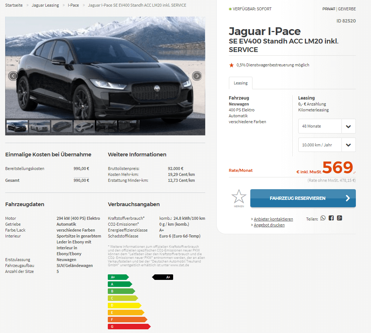Screen dimensions: 371x333
Task: Click the Bruttolistenpreis value 92.000 €
Action: 176,169
